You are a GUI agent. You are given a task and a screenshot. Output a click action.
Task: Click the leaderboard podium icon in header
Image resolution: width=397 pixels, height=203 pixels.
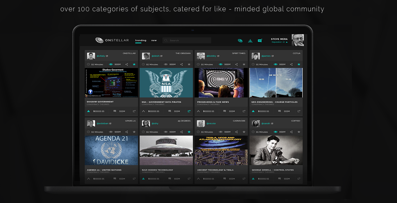250,41
